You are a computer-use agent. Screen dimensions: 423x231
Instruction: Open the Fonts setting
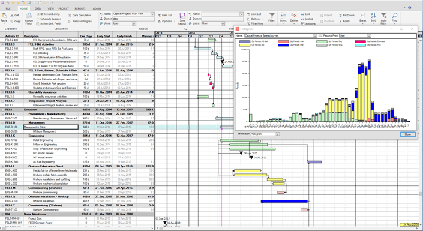click(x=344, y=22)
